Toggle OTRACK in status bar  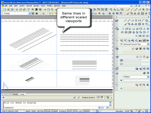pyautogui.click(x=63, y=111)
